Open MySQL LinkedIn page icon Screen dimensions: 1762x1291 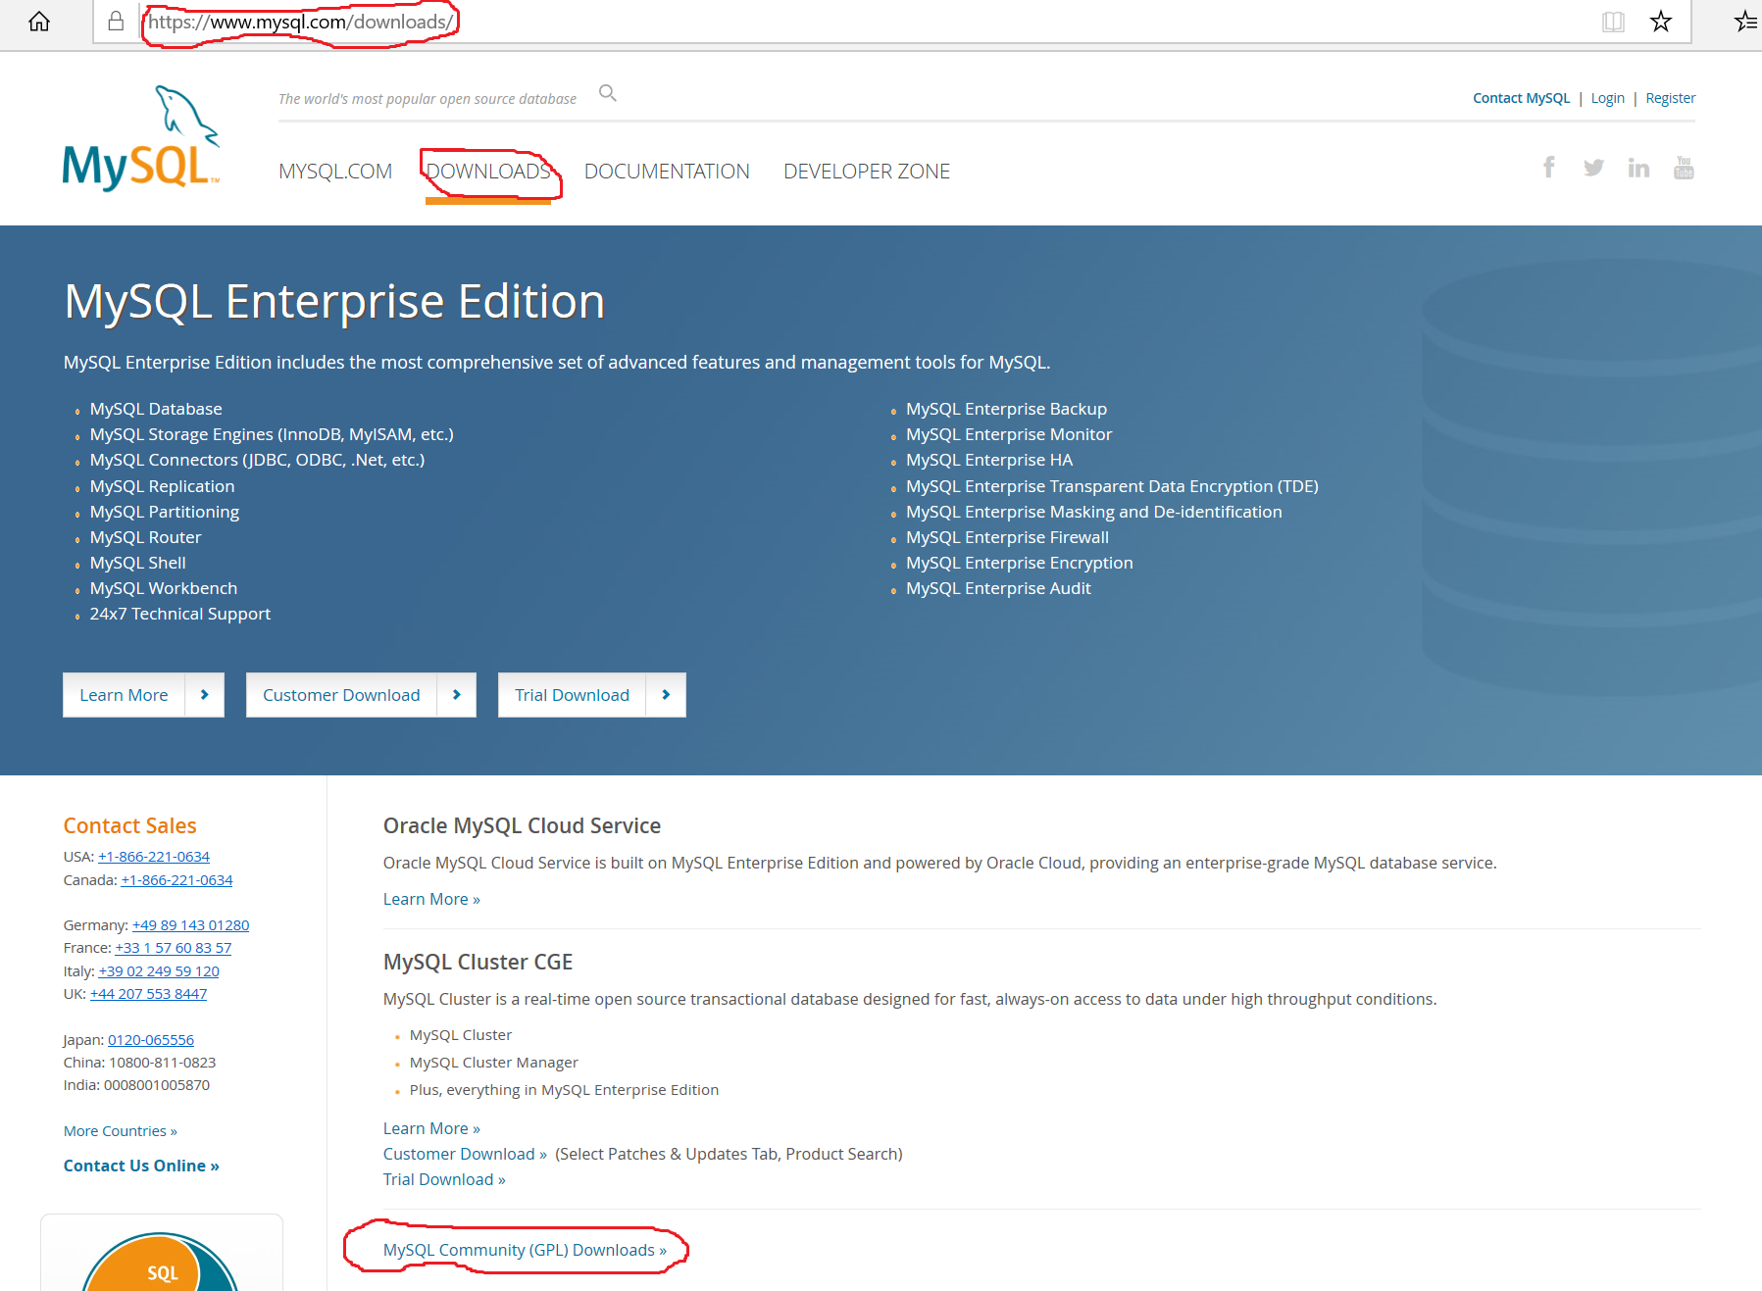pyautogui.click(x=1638, y=168)
